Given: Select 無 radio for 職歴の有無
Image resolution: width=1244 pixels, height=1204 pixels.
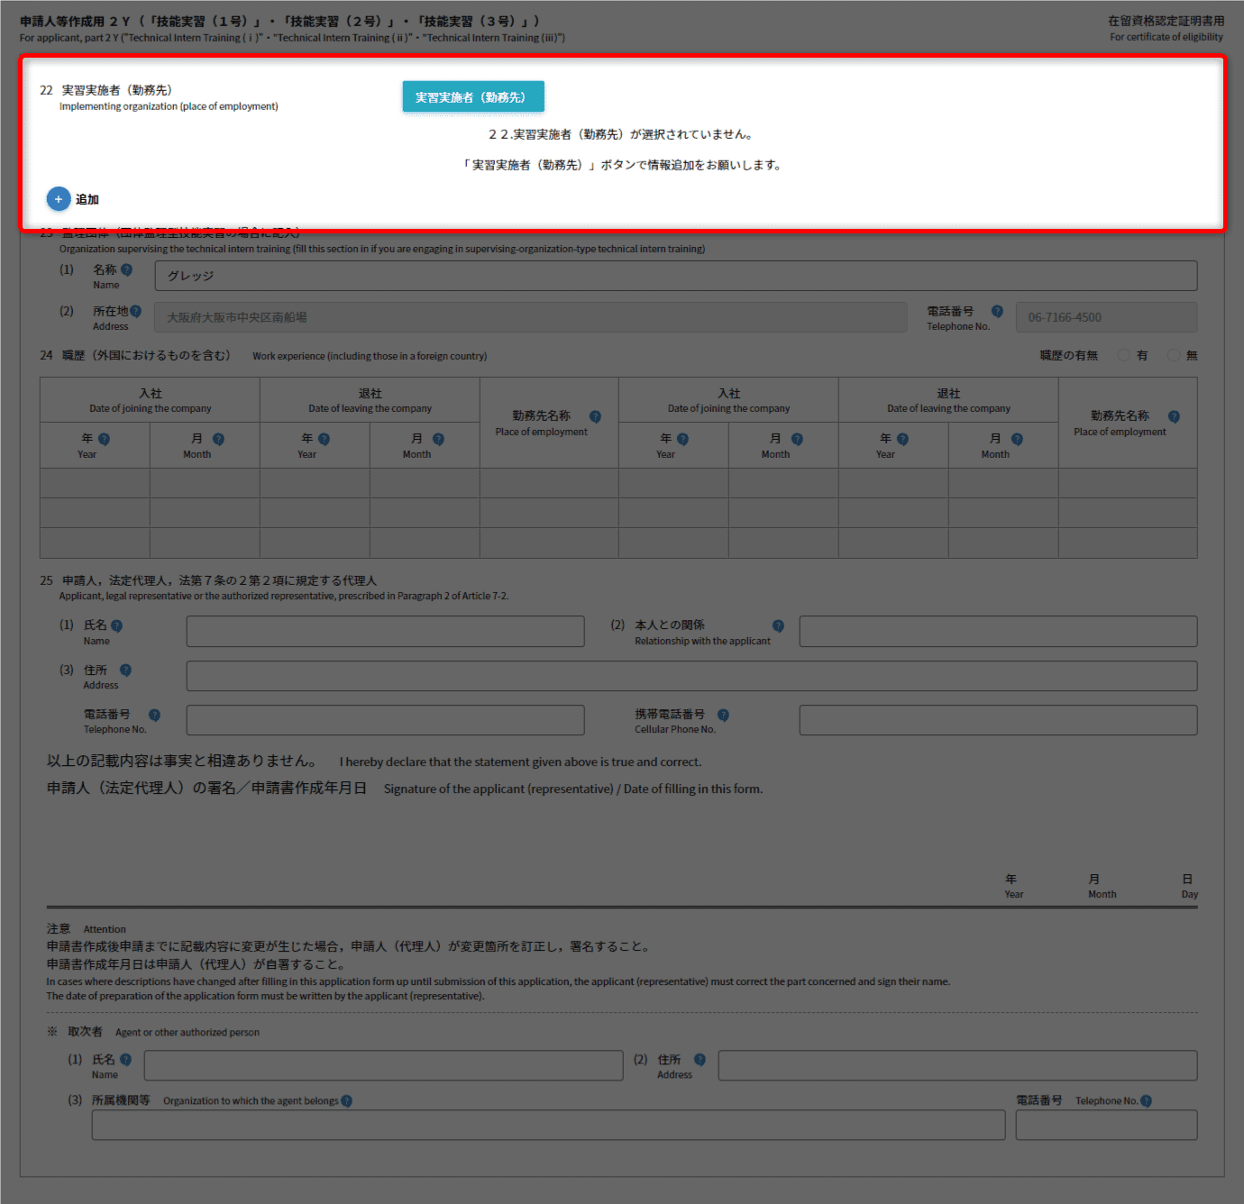Looking at the screenshot, I should 1174,355.
